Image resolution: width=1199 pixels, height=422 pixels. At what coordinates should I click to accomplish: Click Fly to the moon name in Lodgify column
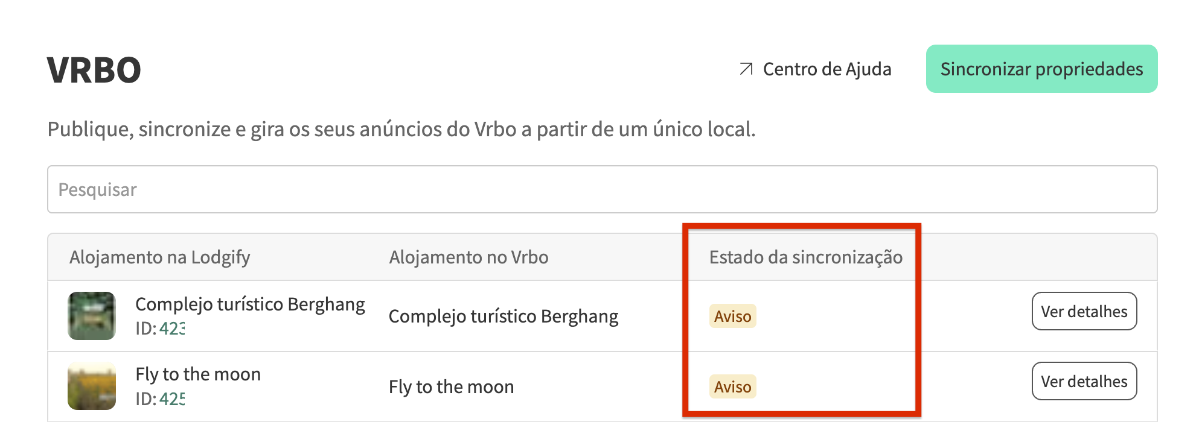click(x=198, y=374)
